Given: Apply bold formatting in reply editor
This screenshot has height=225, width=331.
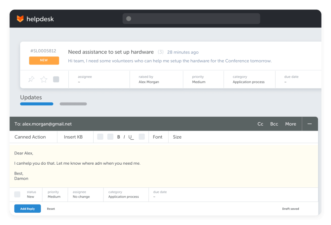Looking at the screenshot, I should (119, 137).
